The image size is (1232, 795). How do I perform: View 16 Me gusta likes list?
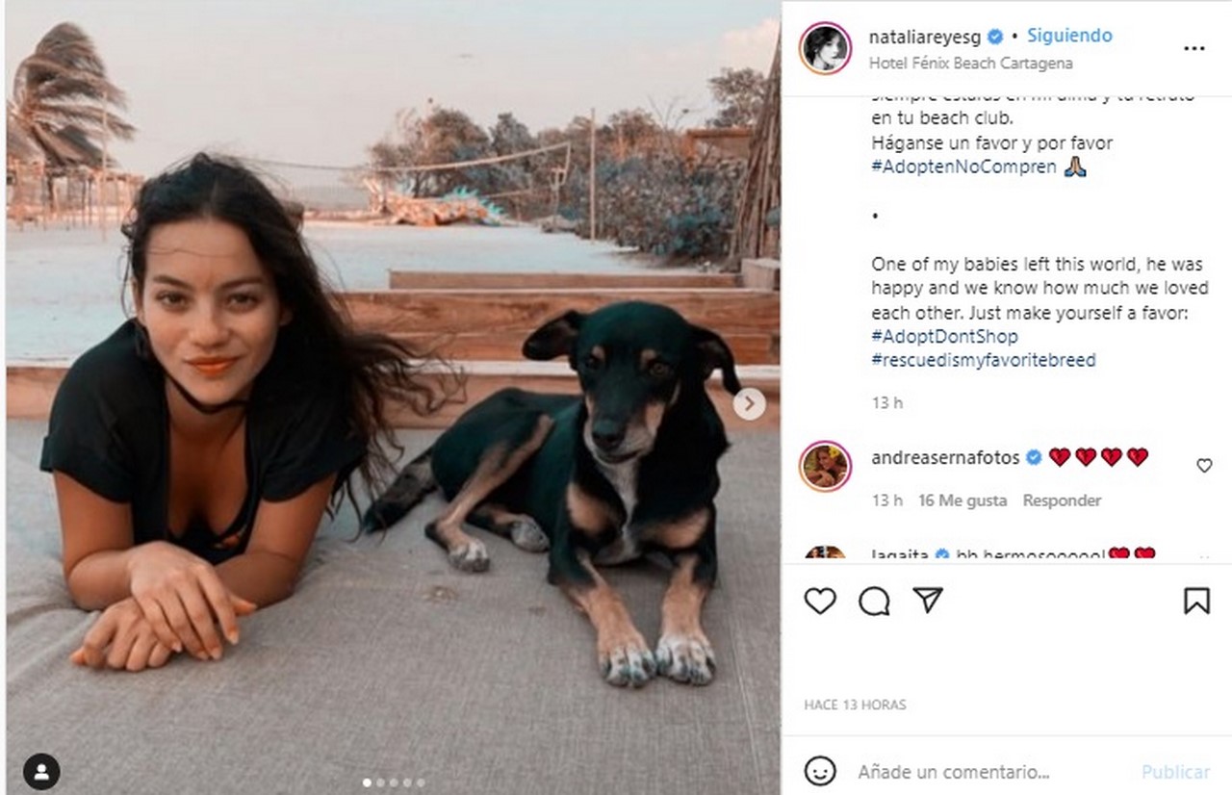[x=962, y=500]
